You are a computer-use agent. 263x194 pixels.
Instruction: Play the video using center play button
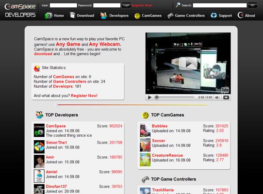click(x=188, y=64)
